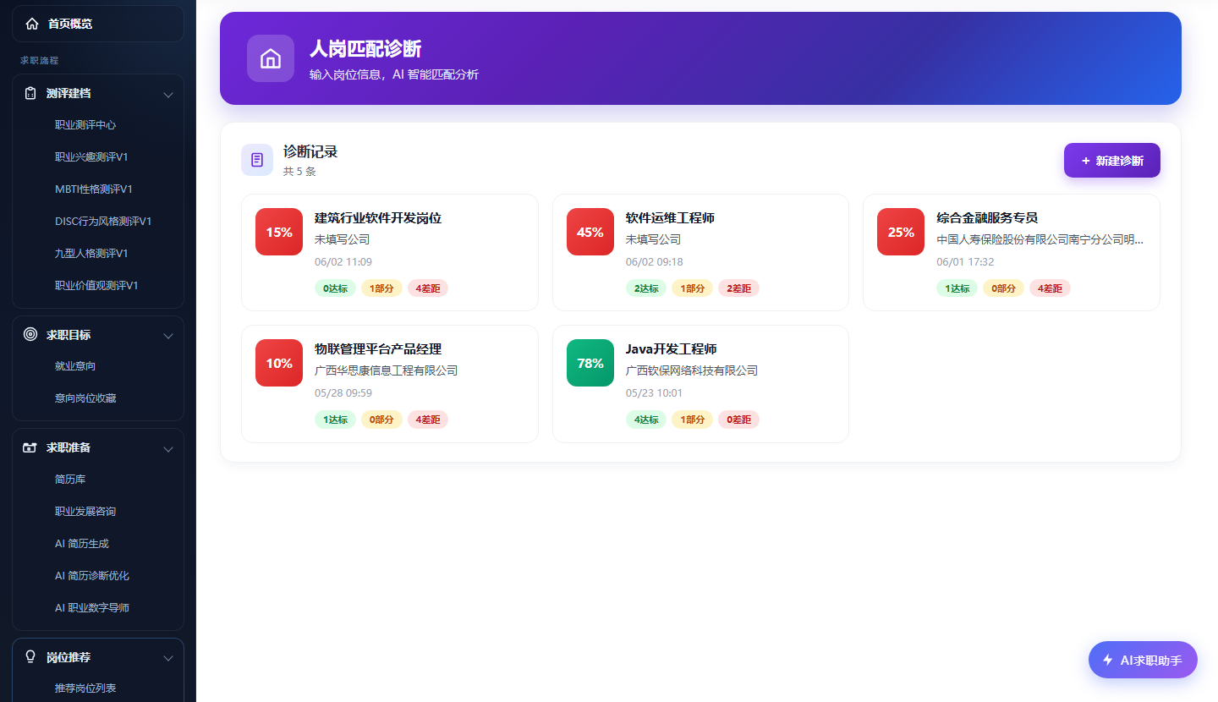Click 1达标 tag on 物联管理平台产品经理 card
This screenshot has width=1218, height=702.
tap(335, 420)
